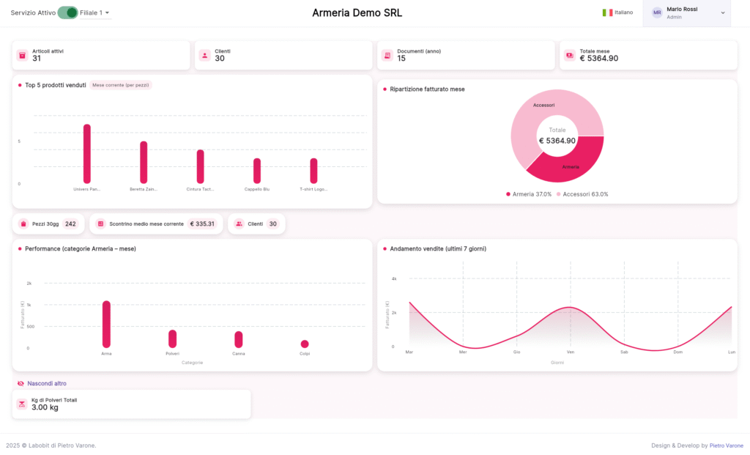Click the Totale value inside the donut chart

click(557, 138)
